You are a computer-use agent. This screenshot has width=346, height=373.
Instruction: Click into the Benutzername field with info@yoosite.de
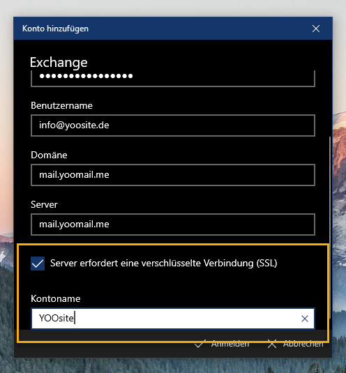(x=173, y=125)
